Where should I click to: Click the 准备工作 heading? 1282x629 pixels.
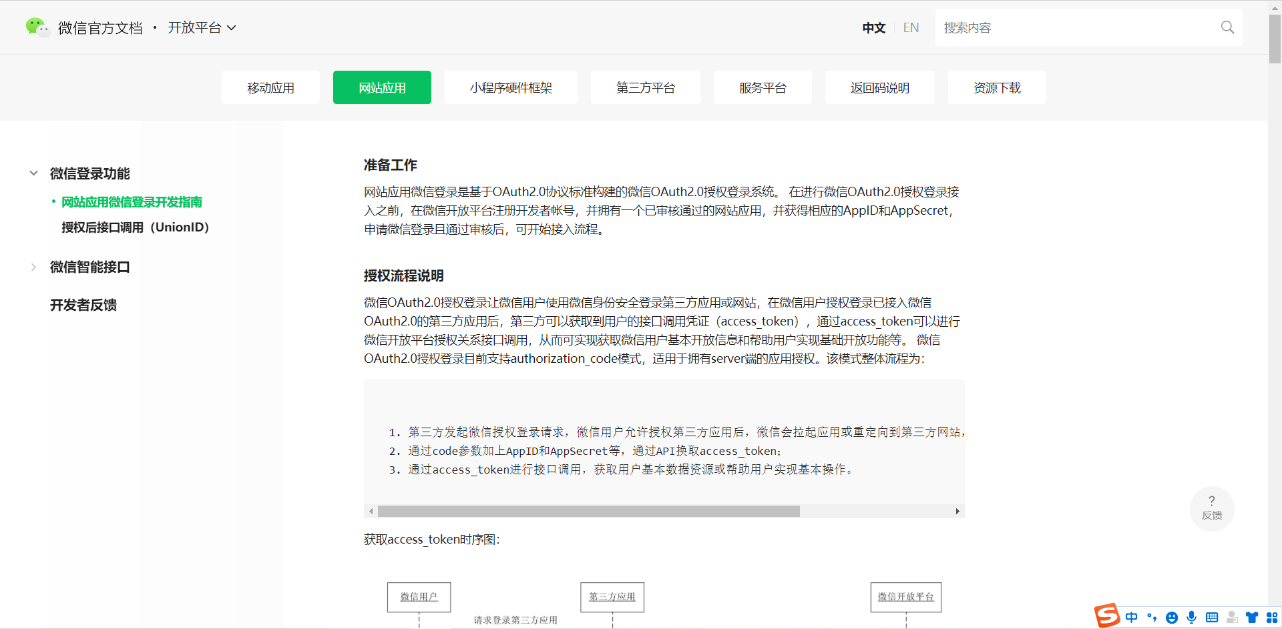391,165
